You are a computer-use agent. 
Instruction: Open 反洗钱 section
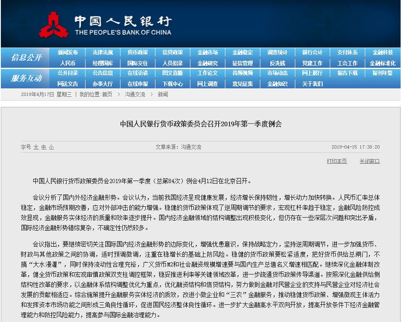point(278,63)
